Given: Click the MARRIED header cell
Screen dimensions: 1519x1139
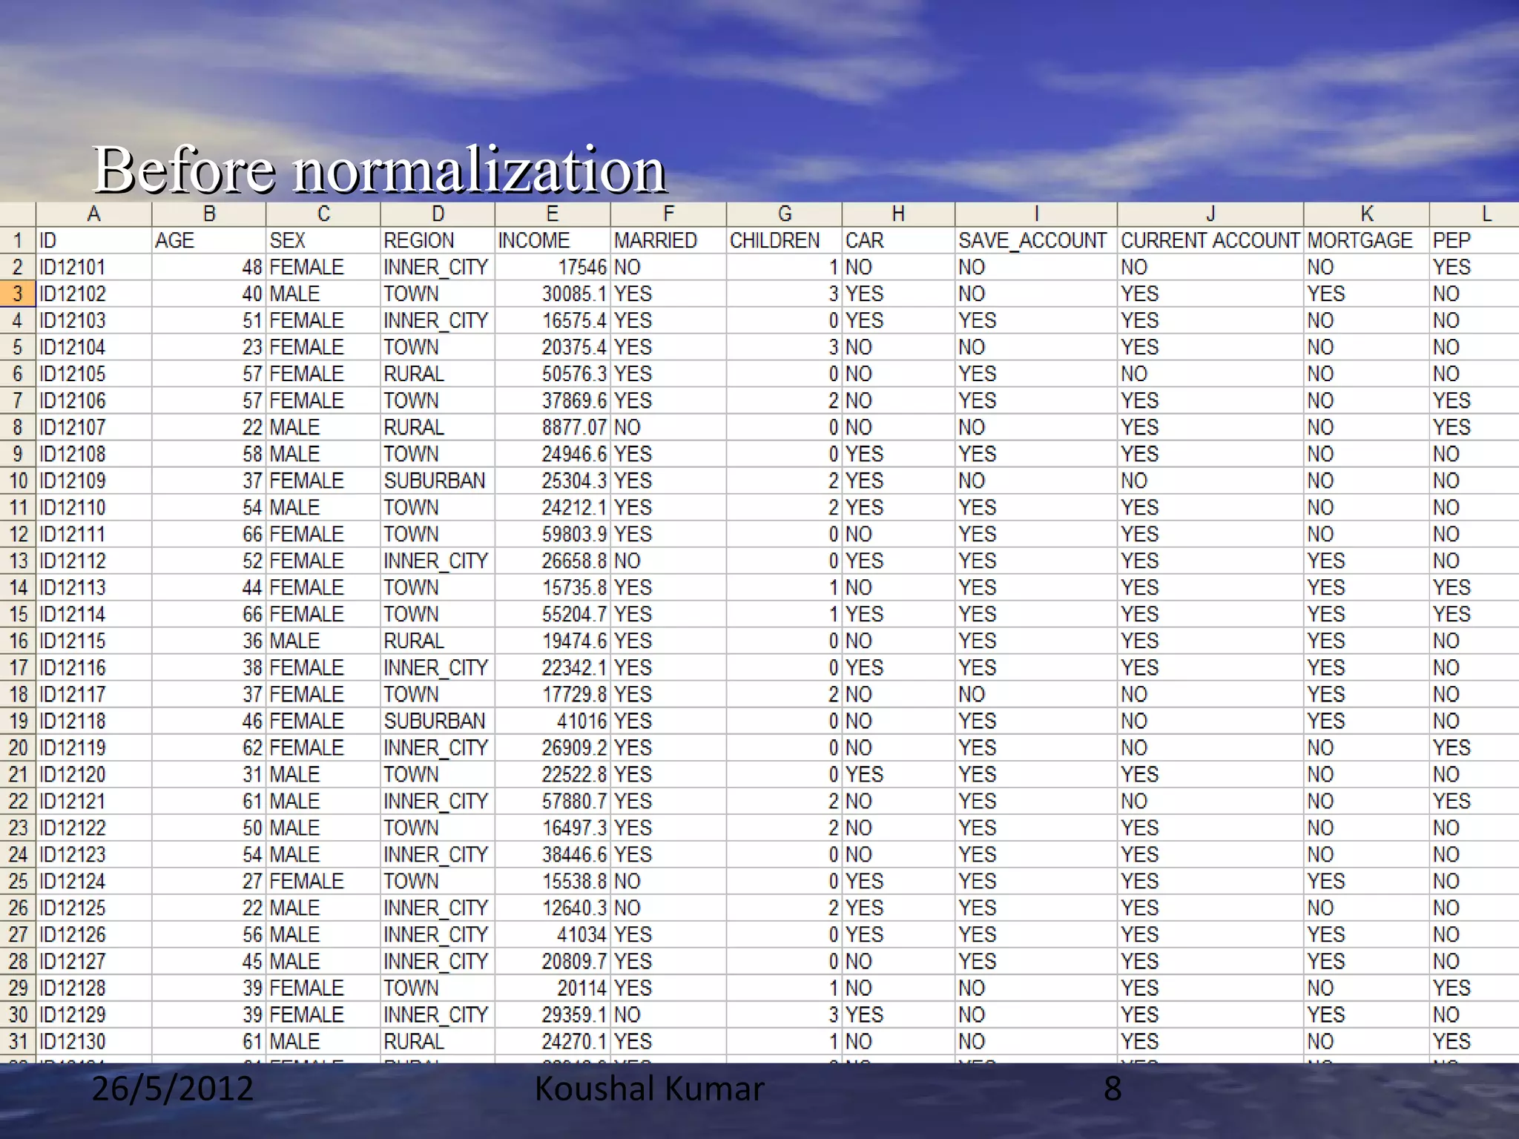Looking at the screenshot, I should tap(668, 240).
